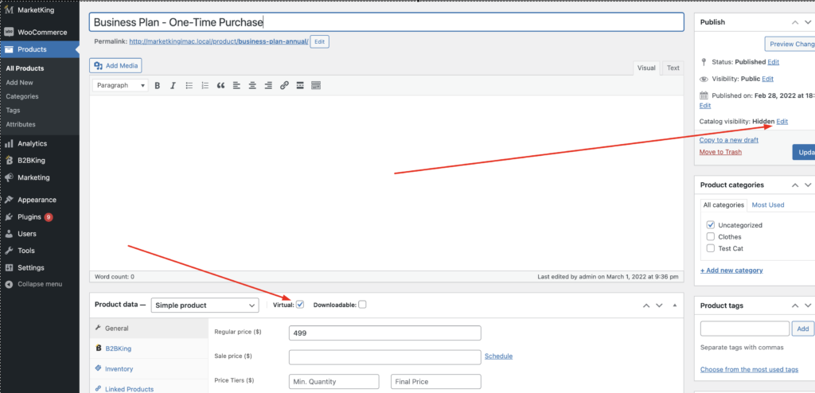Open Add New product submenu item
Screen dimensions: 815x393
tap(20, 83)
